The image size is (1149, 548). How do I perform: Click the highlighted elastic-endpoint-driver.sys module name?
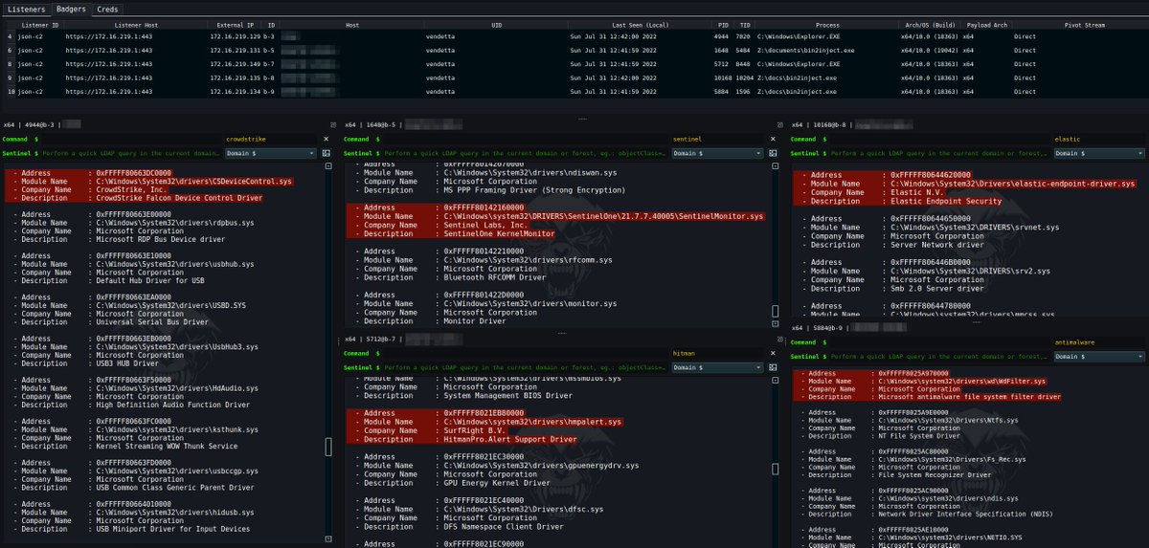(x=1012, y=184)
